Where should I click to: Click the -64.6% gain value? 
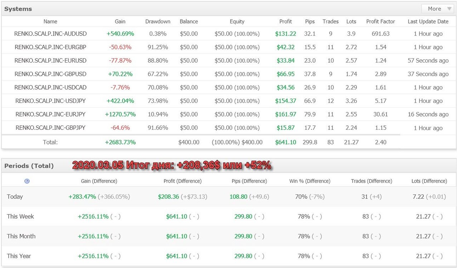[x=120, y=128]
